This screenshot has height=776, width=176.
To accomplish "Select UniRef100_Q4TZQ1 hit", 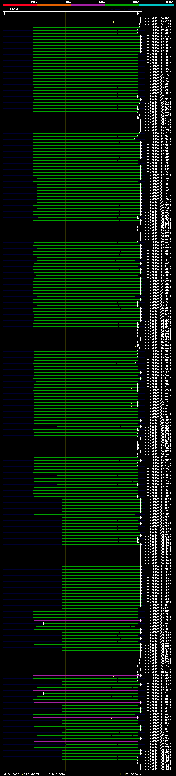I will pyautogui.click(x=158, y=608).
